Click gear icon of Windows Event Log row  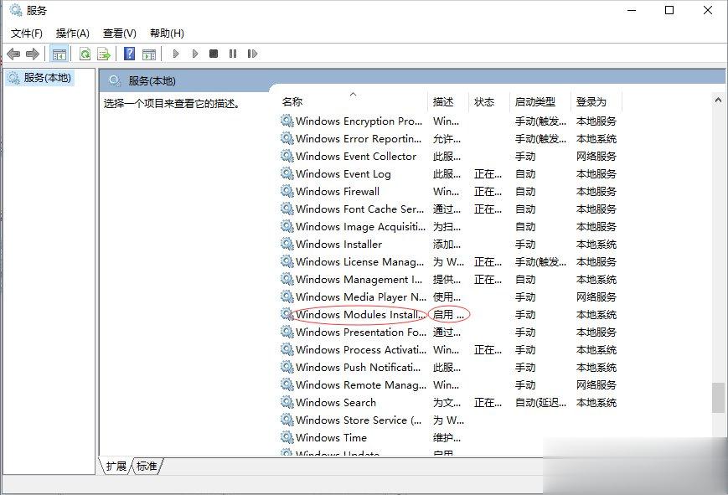tap(287, 173)
